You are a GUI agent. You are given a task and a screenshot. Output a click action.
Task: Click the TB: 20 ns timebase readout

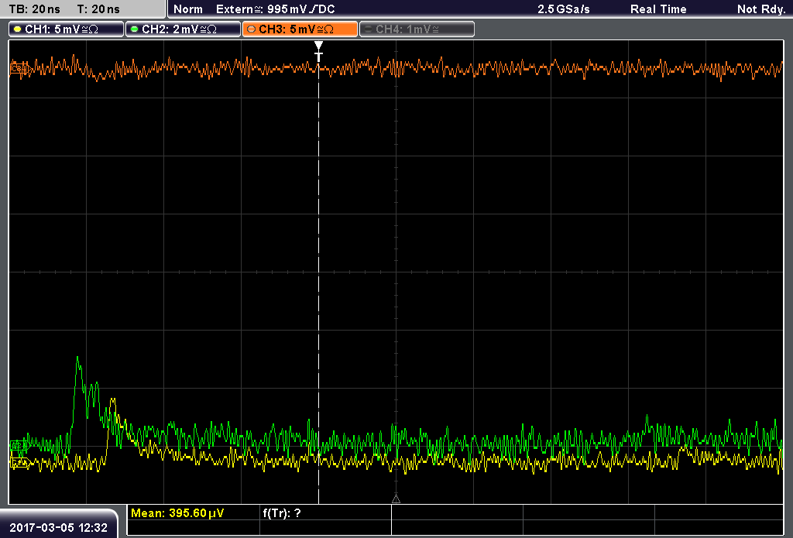(34, 9)
